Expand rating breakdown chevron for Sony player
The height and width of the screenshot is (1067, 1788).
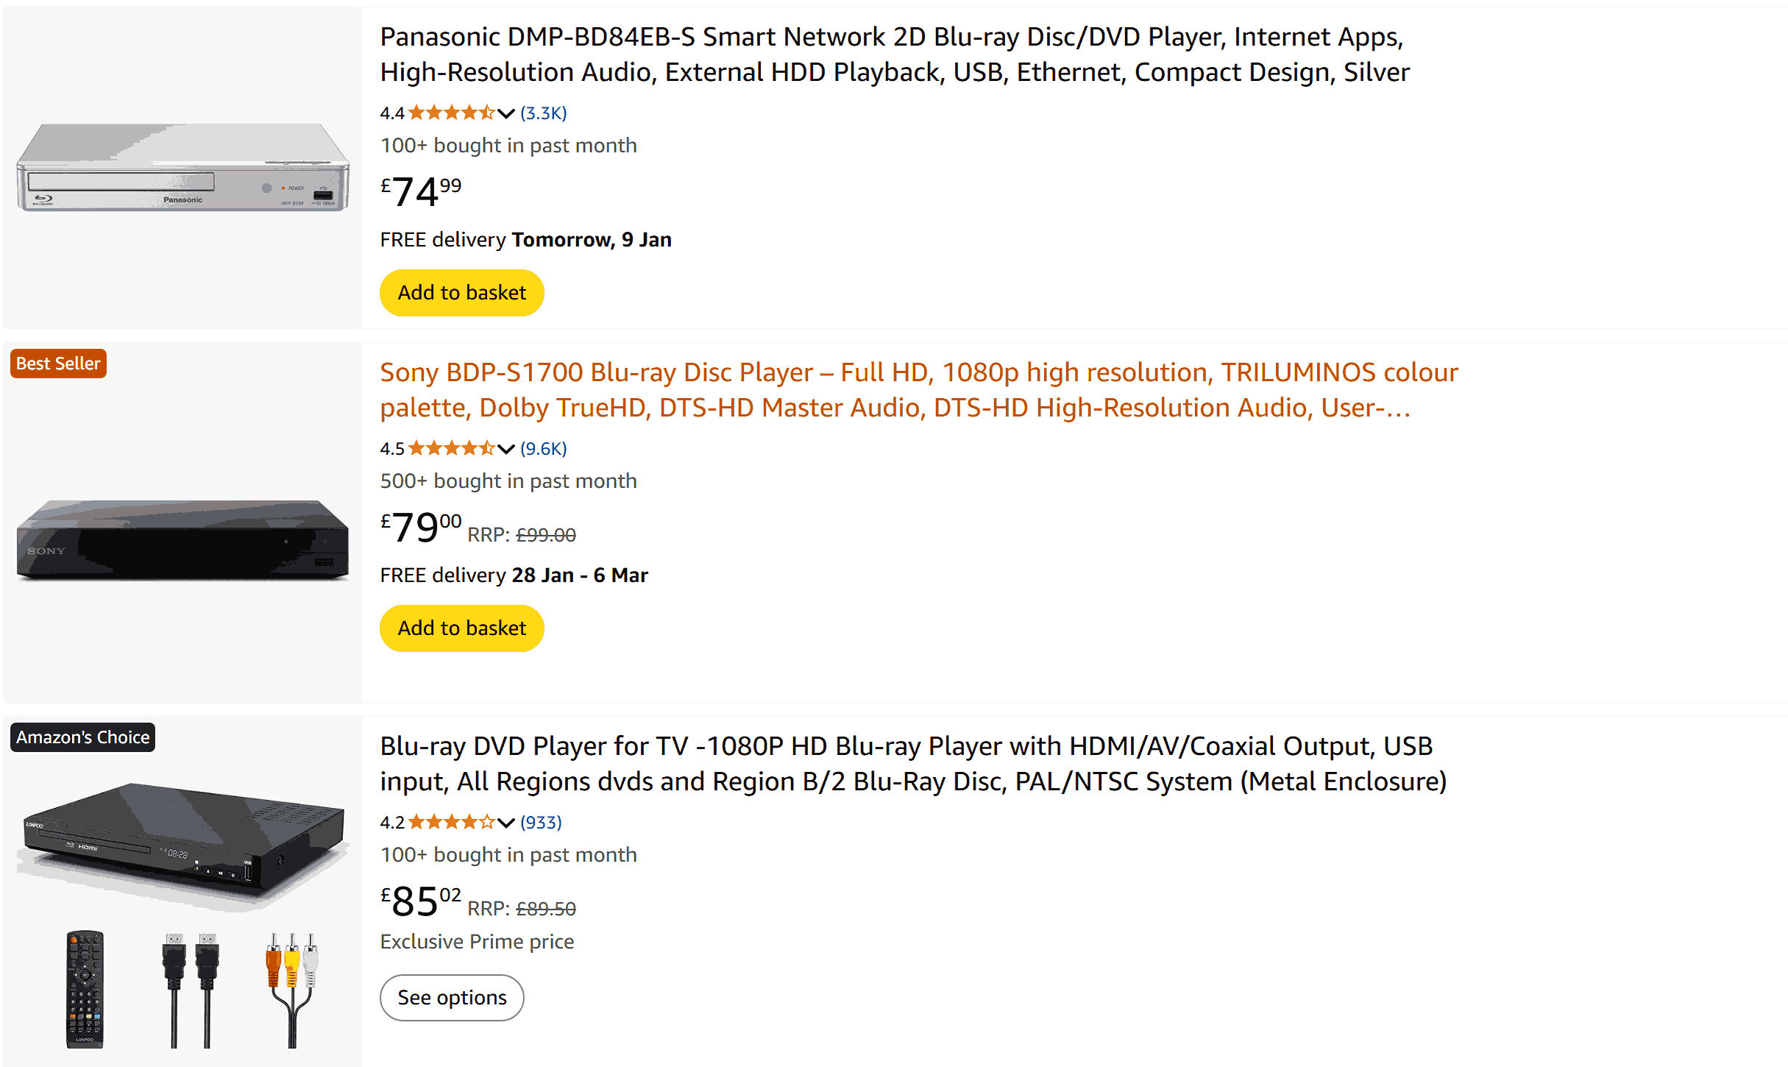pos(505,449)
